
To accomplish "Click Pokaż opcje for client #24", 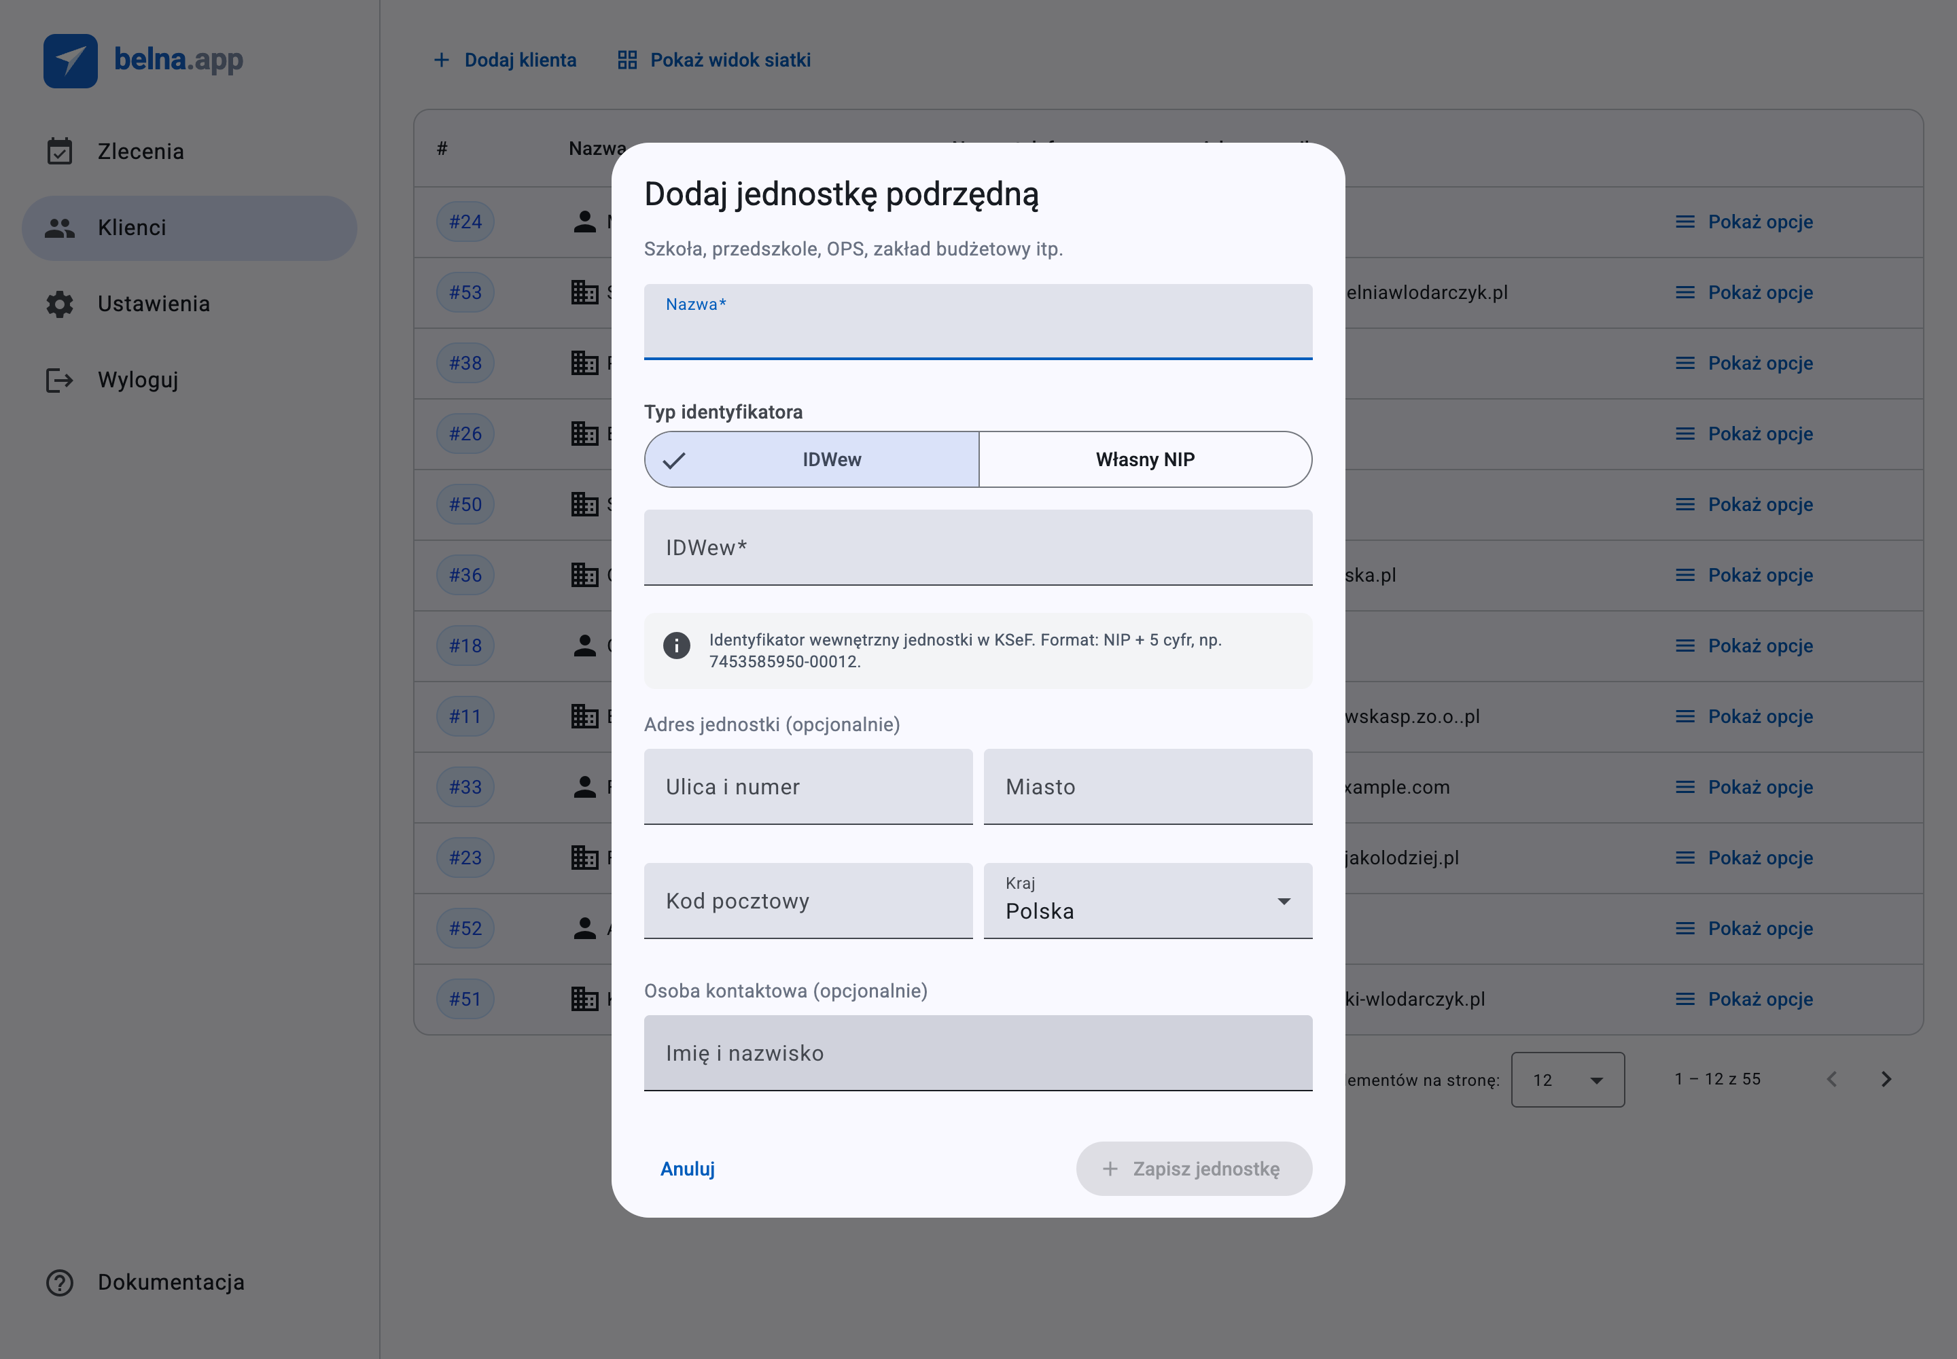I will coord(1744,222).
